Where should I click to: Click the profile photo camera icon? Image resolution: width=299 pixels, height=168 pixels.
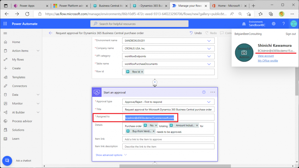(244, 53)
